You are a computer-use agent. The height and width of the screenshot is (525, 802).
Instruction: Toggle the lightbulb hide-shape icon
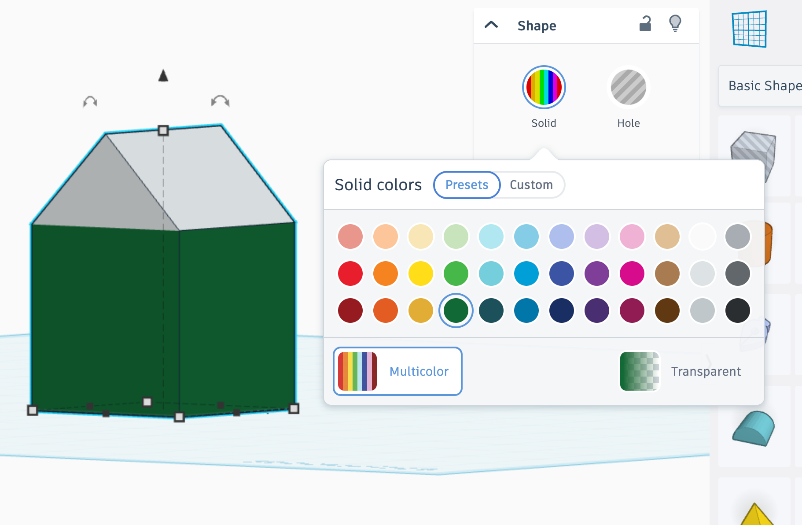(675, 24)
